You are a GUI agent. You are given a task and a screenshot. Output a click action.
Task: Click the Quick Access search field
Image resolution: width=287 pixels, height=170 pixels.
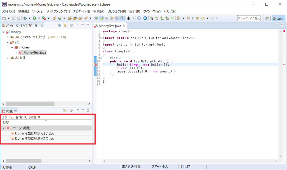tap(249, 18)
